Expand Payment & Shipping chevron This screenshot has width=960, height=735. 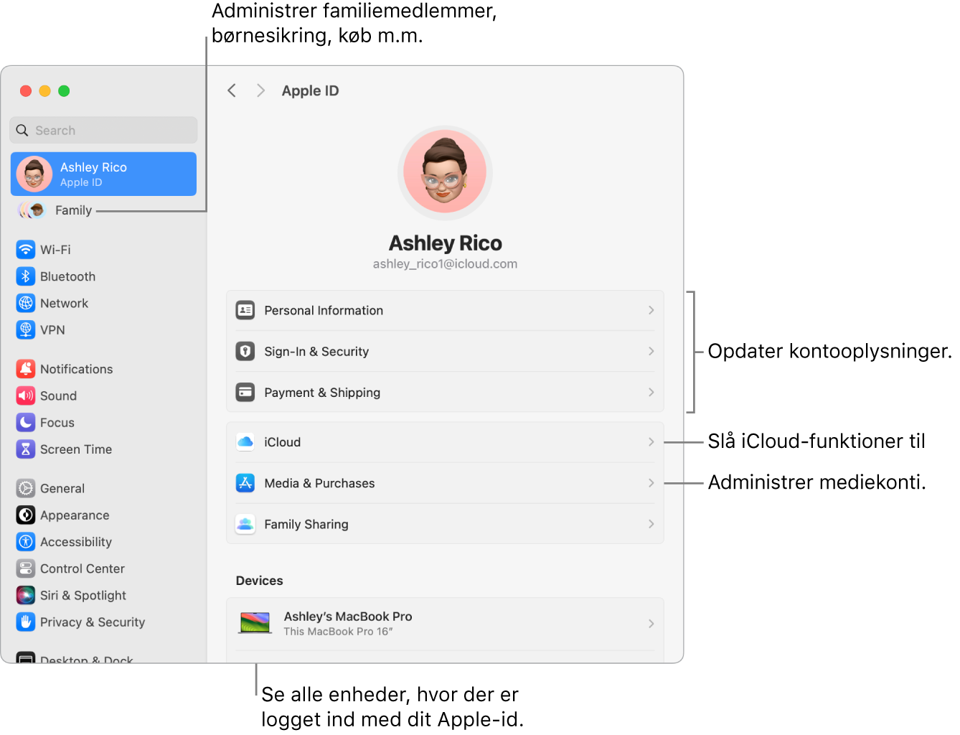(x=651, y=392)
